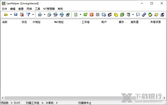The height and width of the screenshot is (105, 167).
Task: Click the delete icon with red X
Action: pos(22,14)
